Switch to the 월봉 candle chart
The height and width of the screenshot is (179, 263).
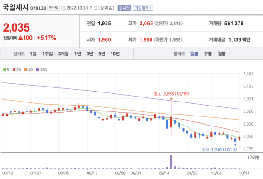coord(222,54)
